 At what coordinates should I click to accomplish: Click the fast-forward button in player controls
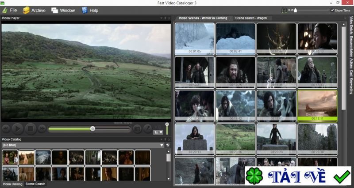42,129
